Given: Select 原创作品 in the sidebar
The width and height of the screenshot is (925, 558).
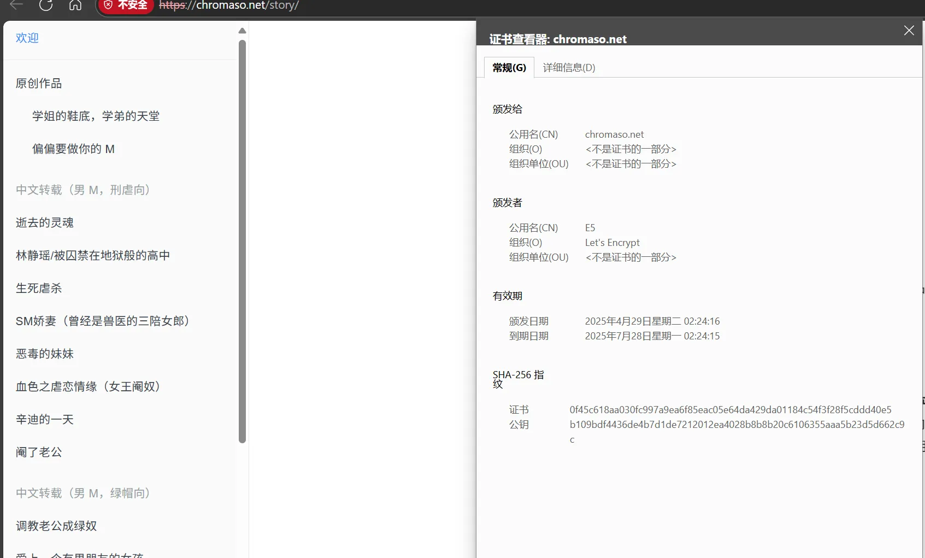Looking at the screenshot, I should tap(39, 84).
